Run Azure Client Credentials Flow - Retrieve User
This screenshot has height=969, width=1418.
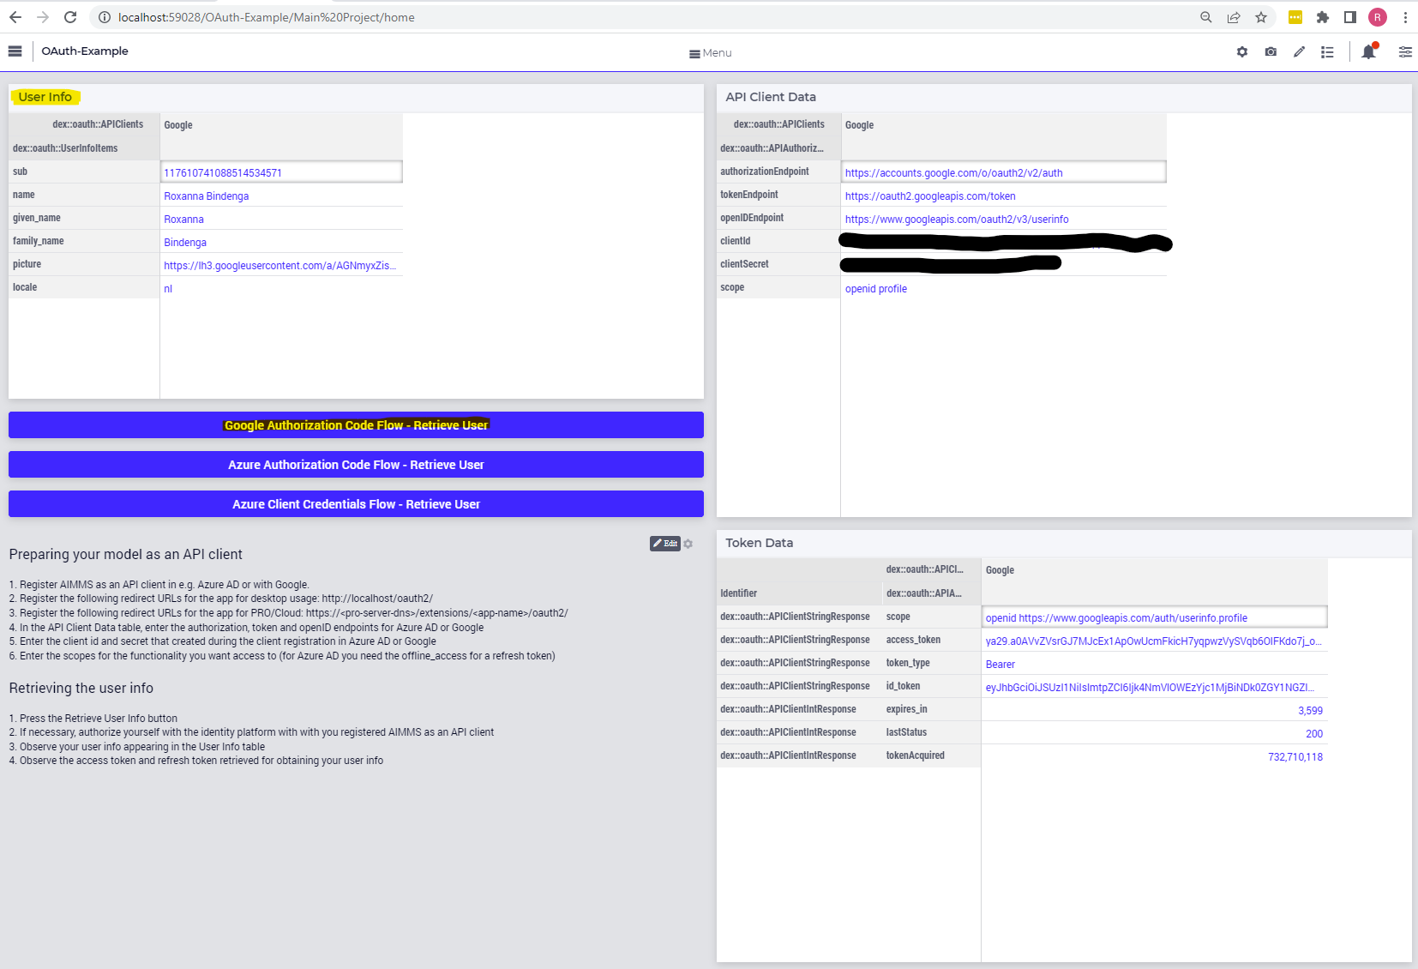(356, 504)
